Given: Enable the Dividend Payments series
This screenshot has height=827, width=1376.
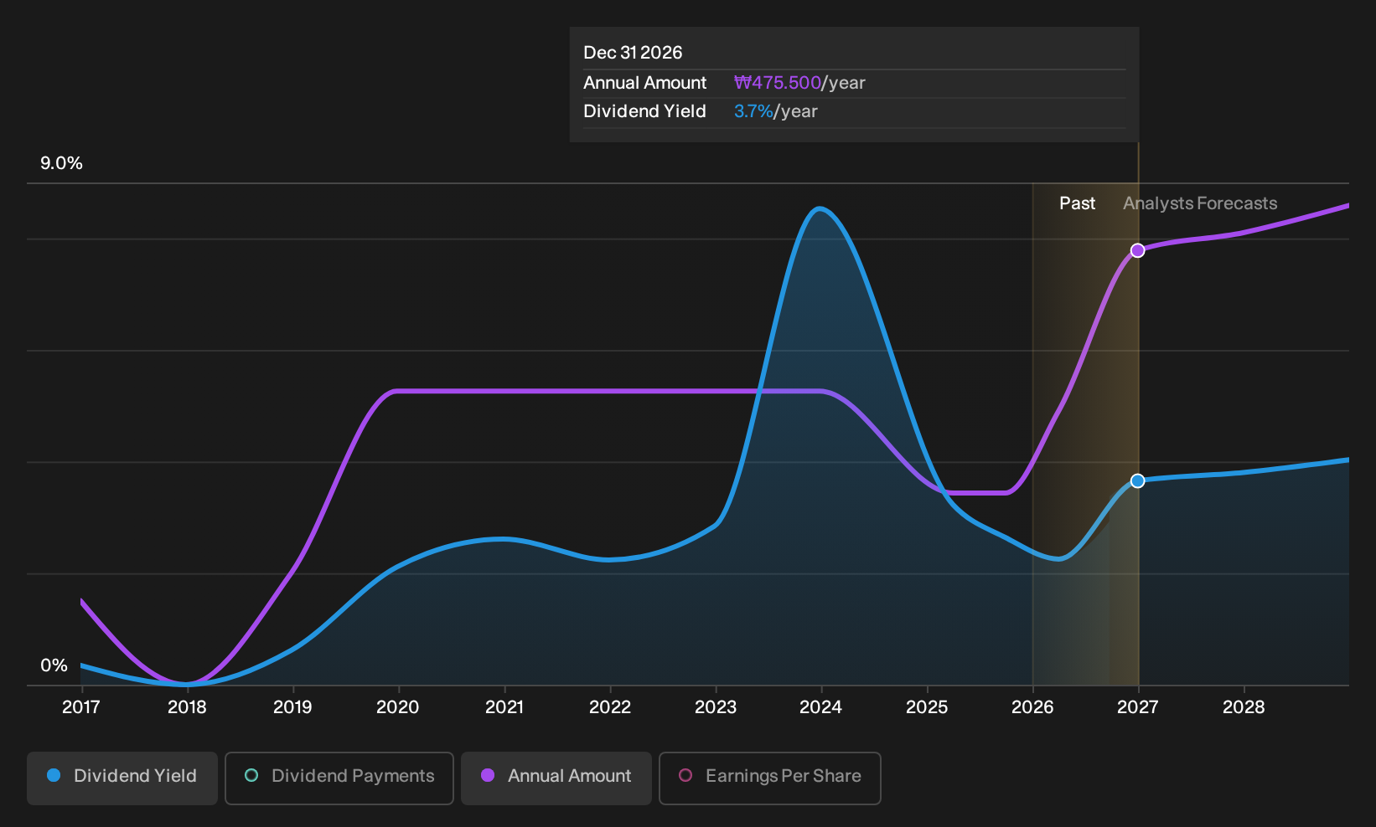Looking at the screenshot, I should 339,778.
